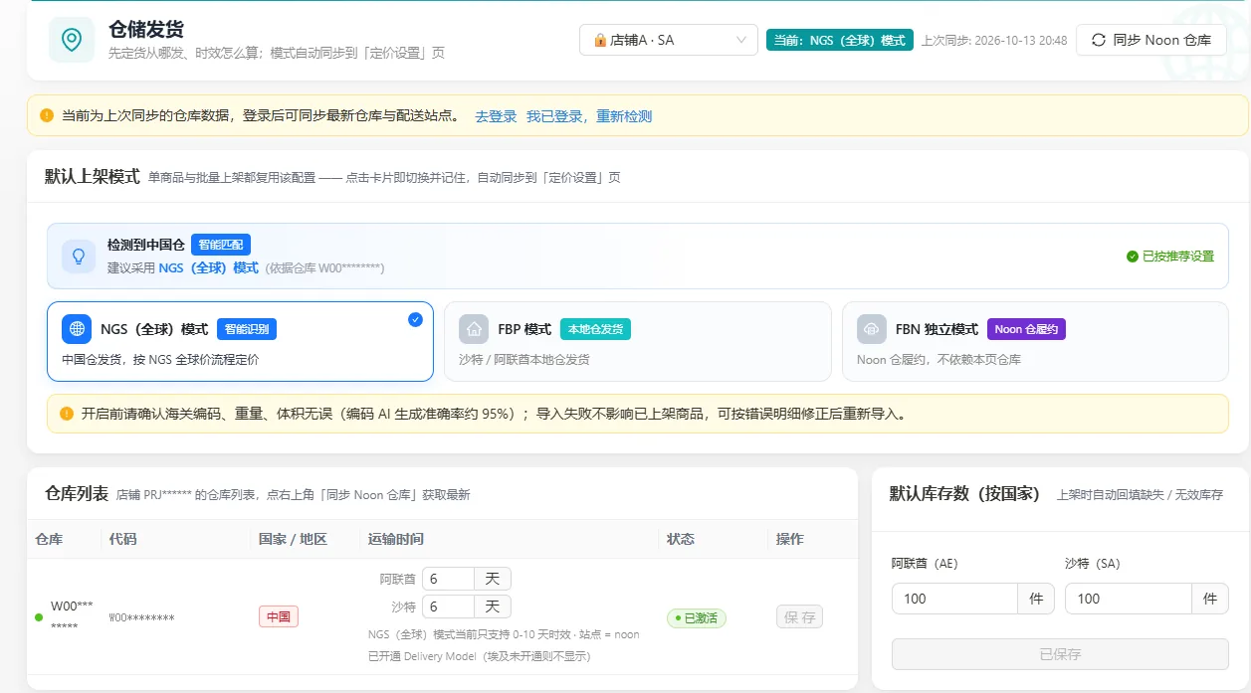Click the 代码 column header
Image resolution: width=1251 pixels, height=693 pixels.
(x=123, y=539)
